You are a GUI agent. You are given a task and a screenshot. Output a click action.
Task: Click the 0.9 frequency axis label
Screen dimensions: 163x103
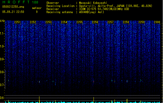tap(2, 59)
